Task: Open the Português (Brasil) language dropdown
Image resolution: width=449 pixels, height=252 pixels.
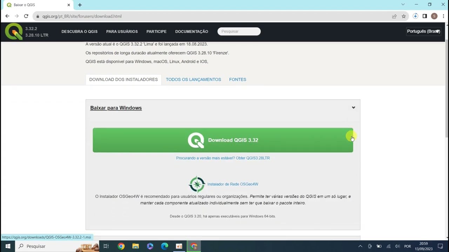Action: [x=423, y=31]
